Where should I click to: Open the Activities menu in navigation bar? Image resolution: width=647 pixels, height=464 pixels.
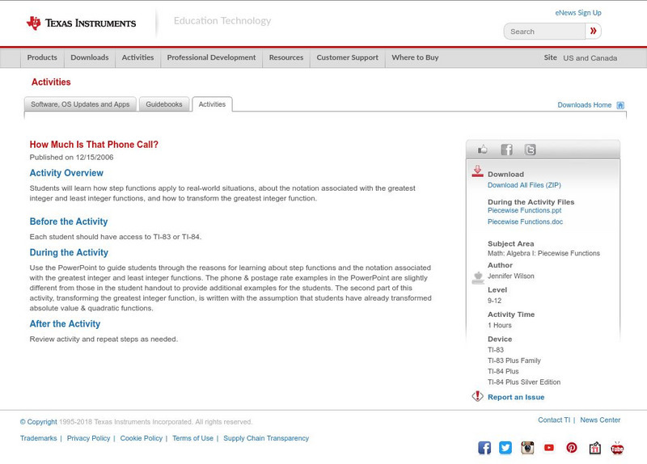coord(137,57)
